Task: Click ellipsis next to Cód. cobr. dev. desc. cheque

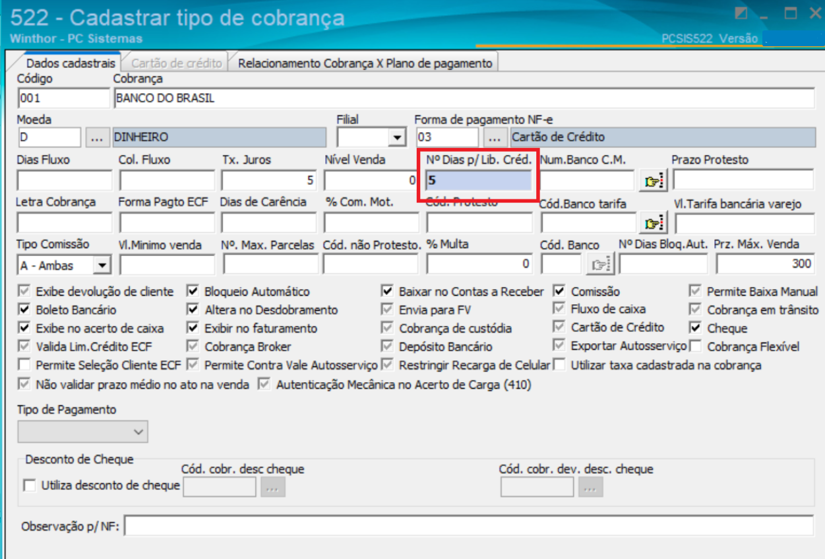Action: point(591,487)
